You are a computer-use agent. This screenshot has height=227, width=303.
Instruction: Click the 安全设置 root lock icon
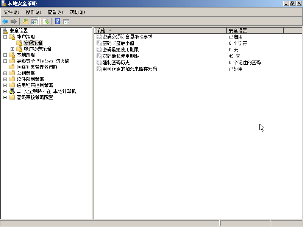click(5, 31)
